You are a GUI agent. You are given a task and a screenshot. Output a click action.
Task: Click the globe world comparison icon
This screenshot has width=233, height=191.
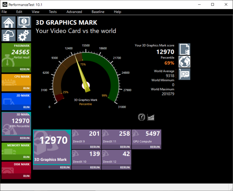coord(185,61)
